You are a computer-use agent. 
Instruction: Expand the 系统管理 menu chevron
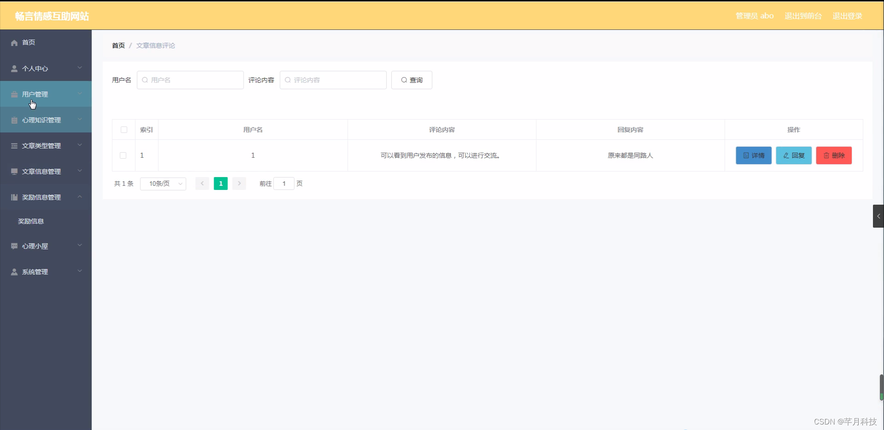80,272
